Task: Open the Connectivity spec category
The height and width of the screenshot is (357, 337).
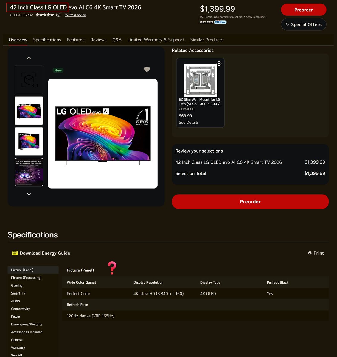Action: pyautogui.click(x=21, y=309)
